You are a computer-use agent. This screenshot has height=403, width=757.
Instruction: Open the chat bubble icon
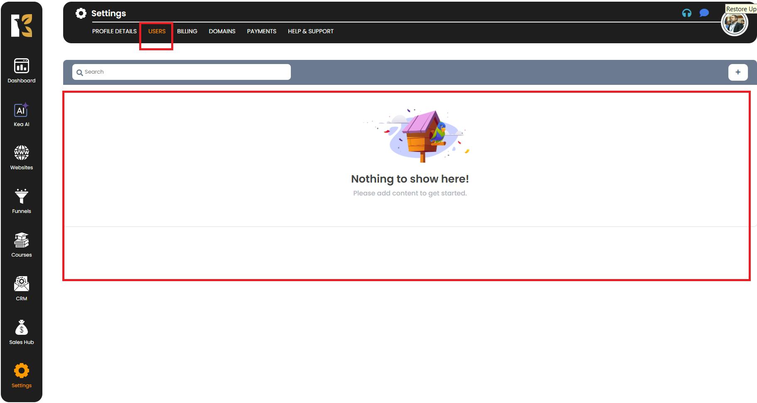(704, 13)
